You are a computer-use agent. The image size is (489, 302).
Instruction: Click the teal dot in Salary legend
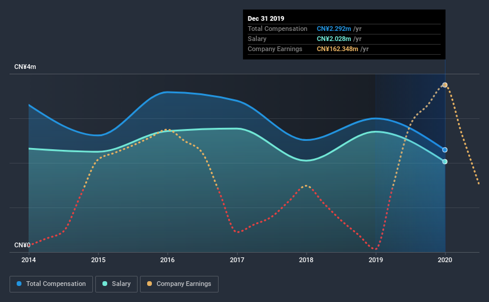click(105, 284)
